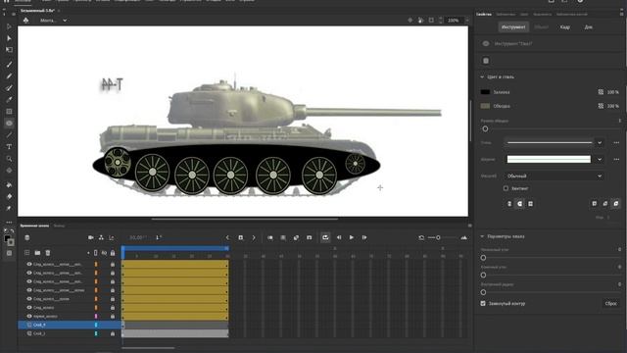
Task: Toggle visibility of the first layer
Action: coord(29,264)
